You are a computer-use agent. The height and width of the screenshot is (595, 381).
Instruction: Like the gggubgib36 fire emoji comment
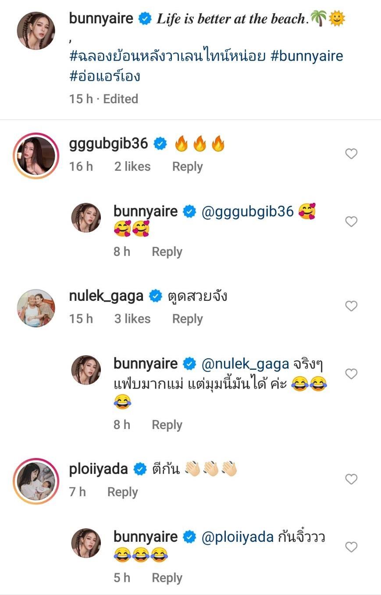coord(351,154)
